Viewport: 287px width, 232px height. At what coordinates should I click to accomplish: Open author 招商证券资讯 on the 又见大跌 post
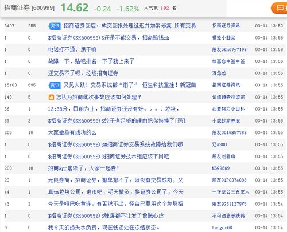(226, 85)
